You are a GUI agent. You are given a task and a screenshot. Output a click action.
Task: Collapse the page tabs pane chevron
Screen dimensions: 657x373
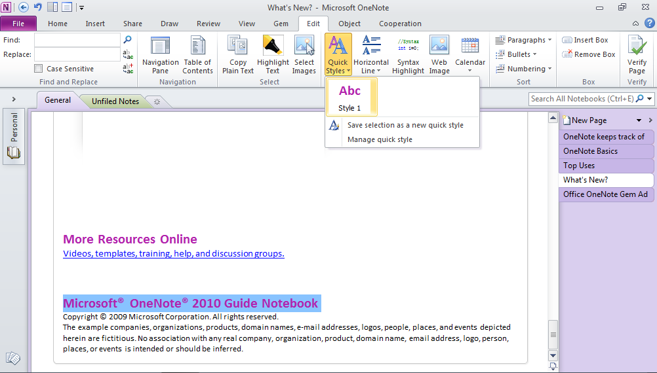650,120
